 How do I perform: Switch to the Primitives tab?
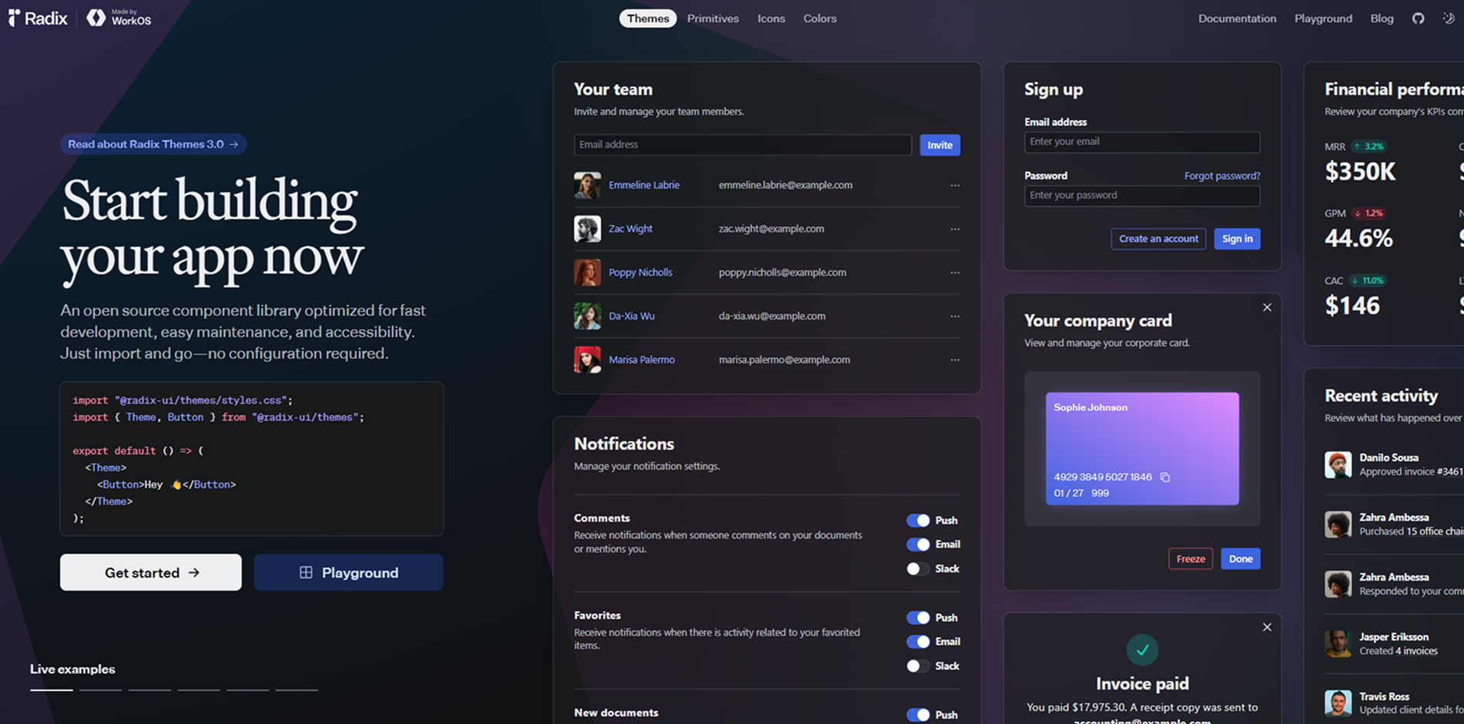click(x=712, y=18)
